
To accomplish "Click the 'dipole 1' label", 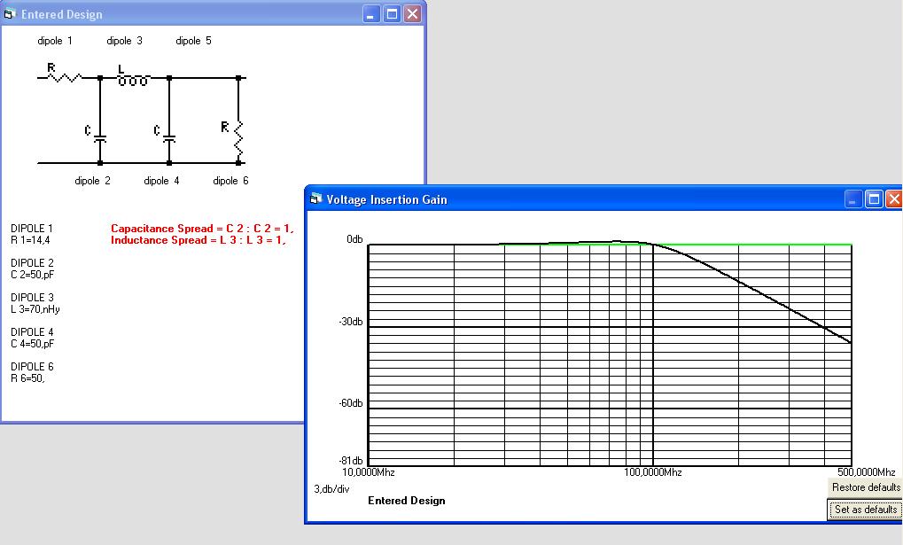I will (55, 41).
